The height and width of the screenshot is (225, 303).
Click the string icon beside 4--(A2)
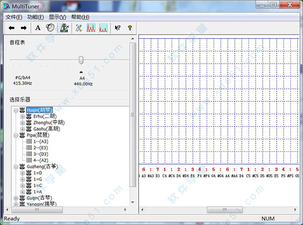click(x=29, y=160)
